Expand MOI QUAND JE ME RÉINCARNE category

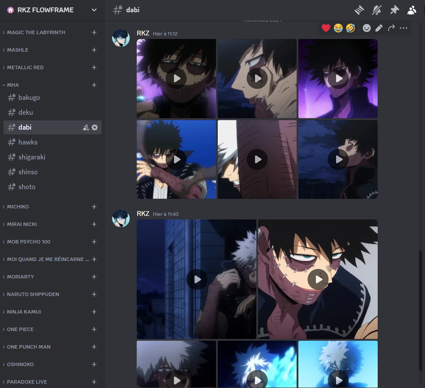click(48, 259)
